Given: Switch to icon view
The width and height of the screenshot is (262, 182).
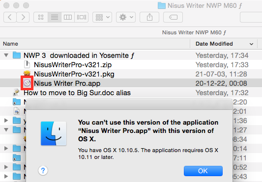Looking at the screenshot, I should (41, 17).
